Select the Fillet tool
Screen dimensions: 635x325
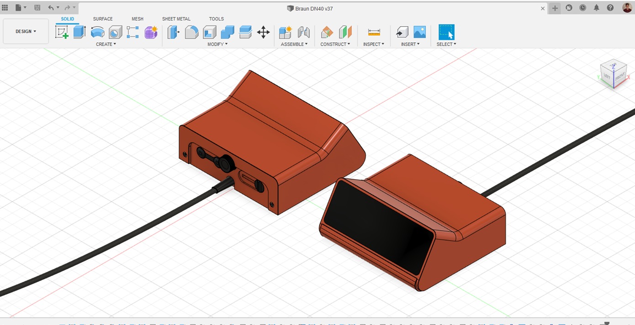[191, 32]
